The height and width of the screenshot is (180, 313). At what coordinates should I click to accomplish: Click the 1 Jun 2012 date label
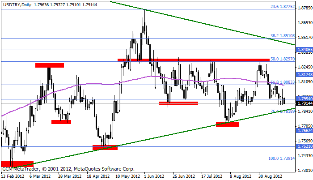tap(154, 176)
